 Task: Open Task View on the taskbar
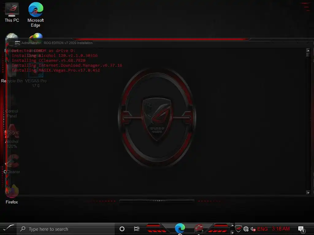[x=136, y=229]
